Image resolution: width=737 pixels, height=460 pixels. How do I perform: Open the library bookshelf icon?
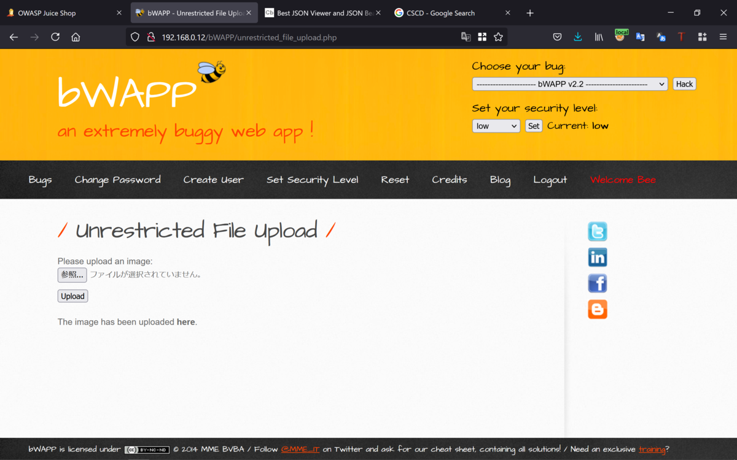(x=599, y=37)
